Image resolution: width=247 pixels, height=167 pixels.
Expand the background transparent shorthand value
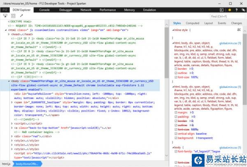coord(197,138)
